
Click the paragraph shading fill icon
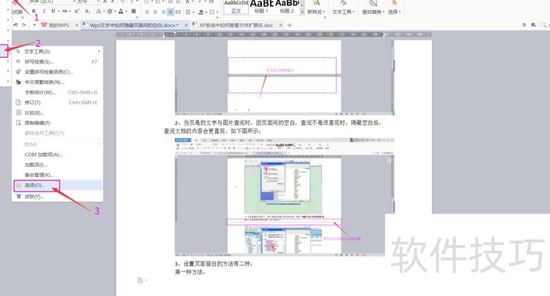pyautogui.click(x=201, y=12)
